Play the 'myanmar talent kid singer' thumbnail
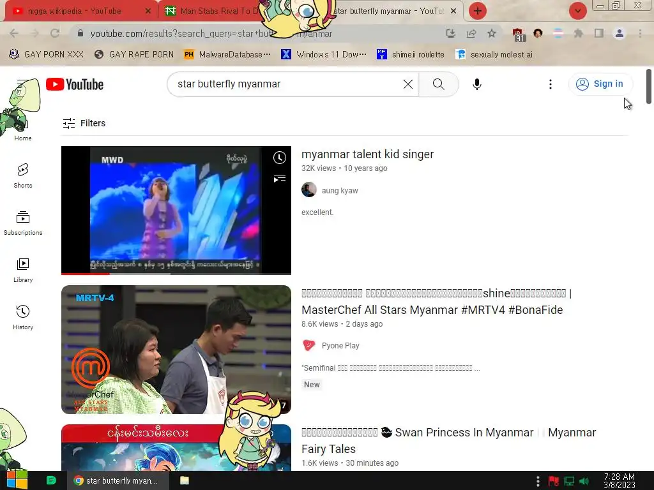Image resolution: width=654 pixels, height=490 pixels. coord(176,211)
